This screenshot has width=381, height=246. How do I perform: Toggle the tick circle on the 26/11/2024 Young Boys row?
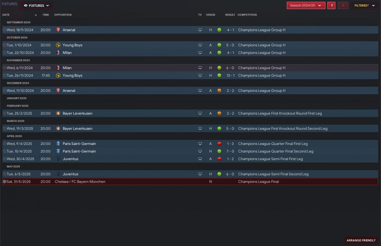click(4, 75)
